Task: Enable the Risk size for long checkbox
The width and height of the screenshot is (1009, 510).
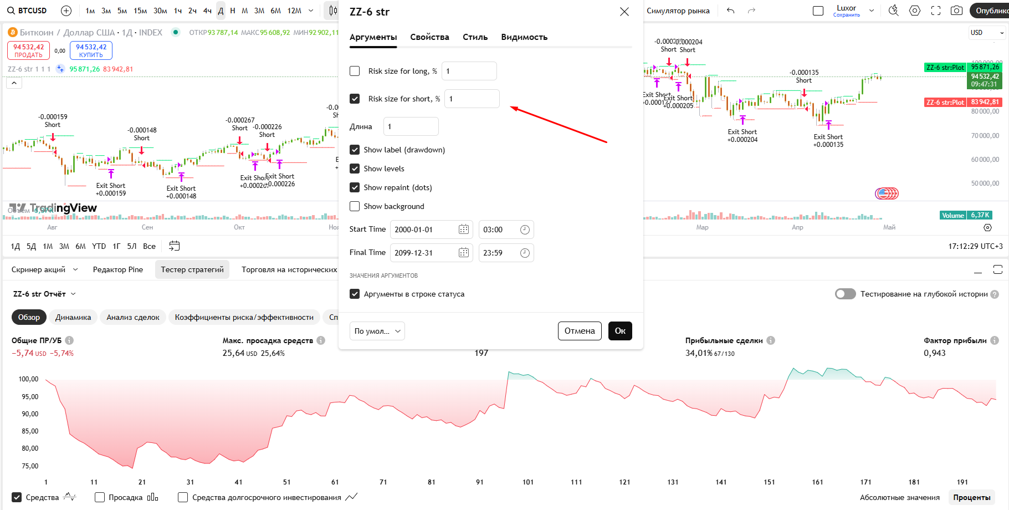Action: point(355,71)
